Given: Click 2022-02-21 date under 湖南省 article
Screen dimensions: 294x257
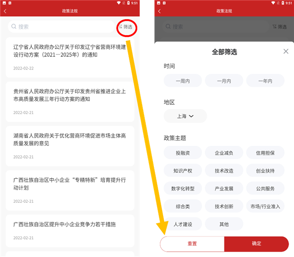Looking at the screenshot, I should tap(24, 157).
